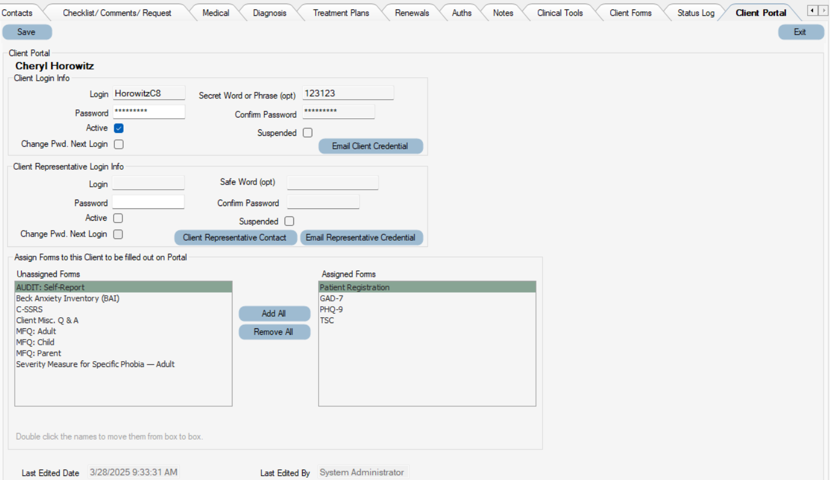Image resolution: width=830 pixels, height=480 pixels.
Task: Enable Change Pwd. Next Login for client
Action: [x=118, y=143]
